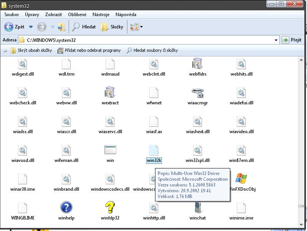Toggle the Složky folders pane
Viewport: 307px width, 231px height.
pyautogui.click(x=112, y=27)
